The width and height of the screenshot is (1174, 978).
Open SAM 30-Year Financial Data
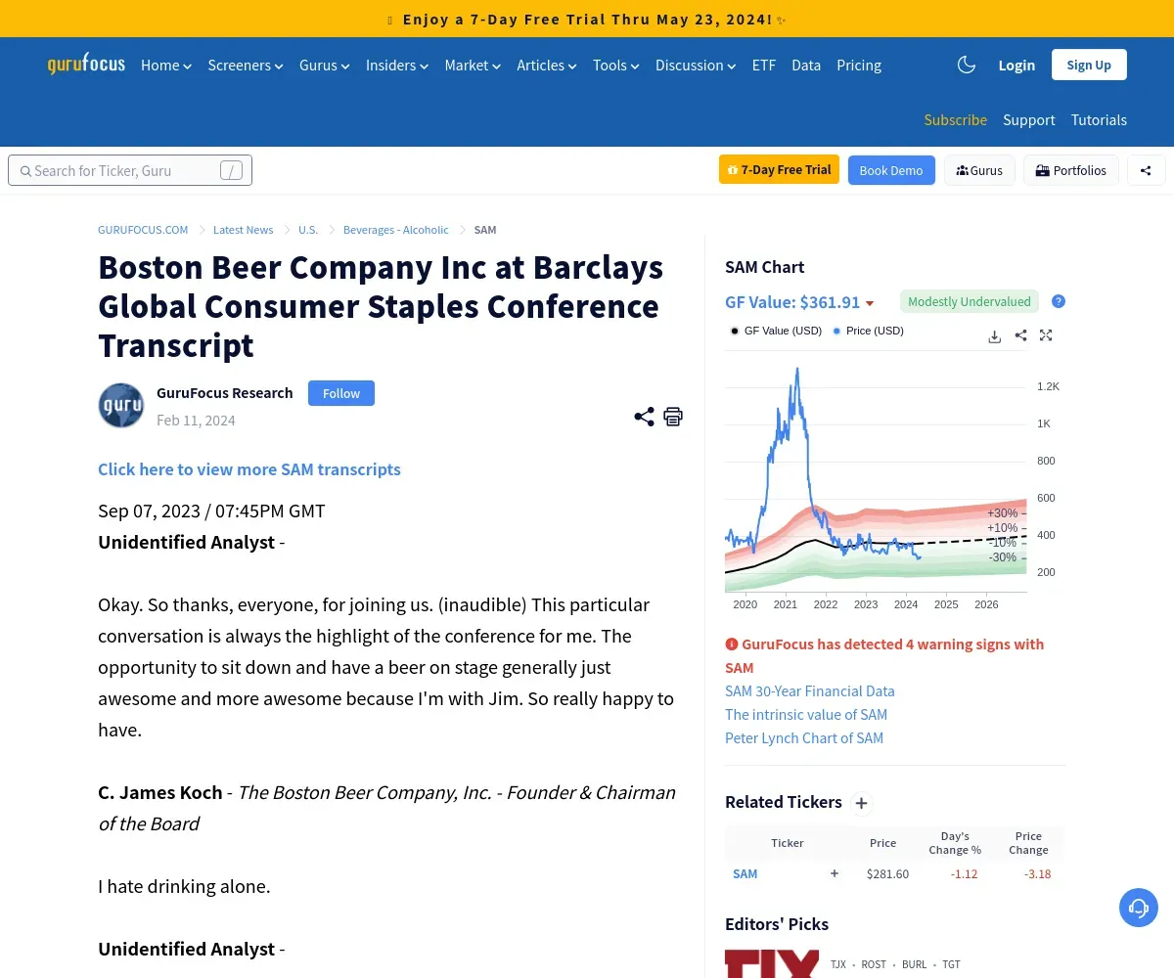pyautogui.click(x=810, y=690)
